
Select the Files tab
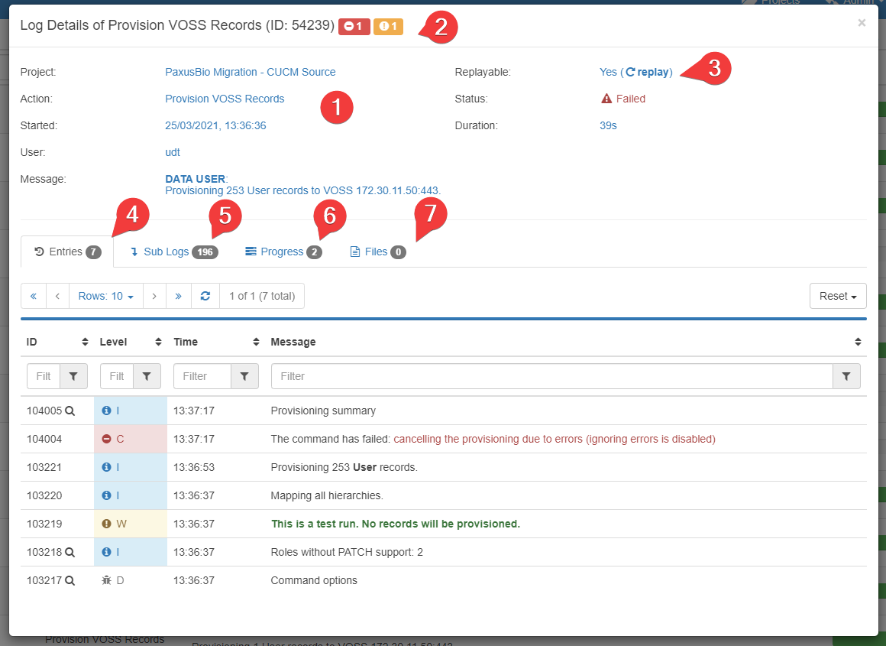[x=377, y=252]
